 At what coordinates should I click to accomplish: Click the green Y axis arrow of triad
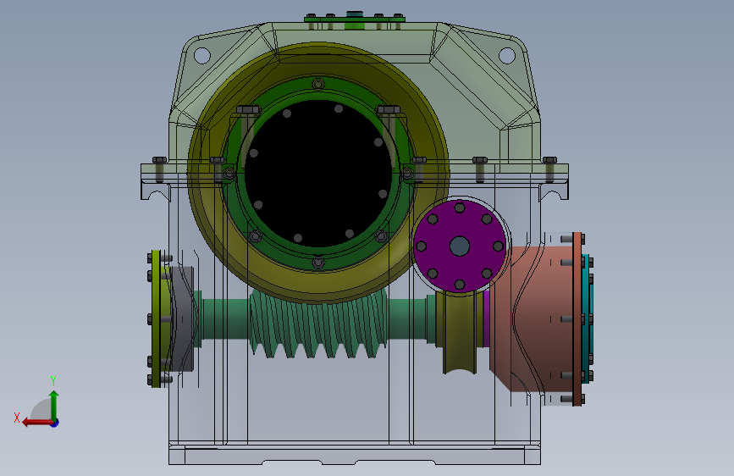click(x=54, y=405)
